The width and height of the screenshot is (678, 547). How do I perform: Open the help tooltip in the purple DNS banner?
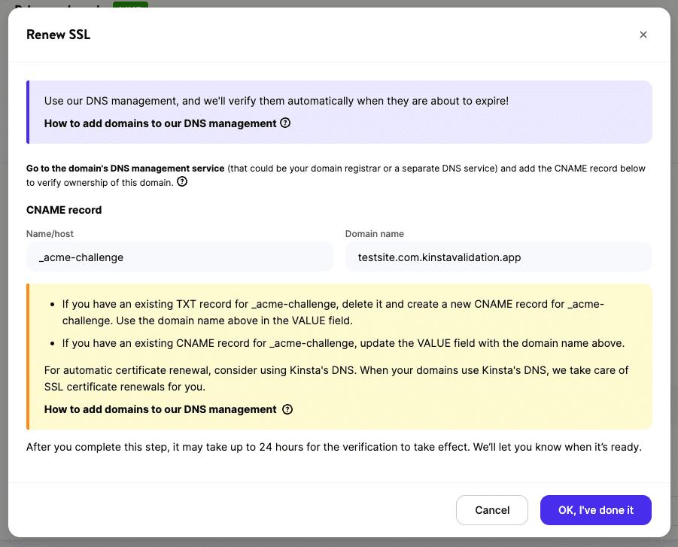tap(284, 123)
